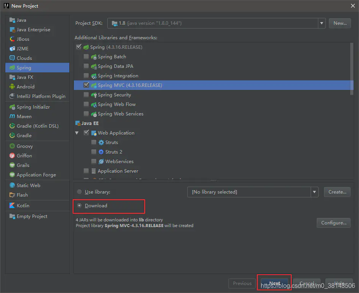
Task: Pick the Groovy icon
Action: [12, 146]
